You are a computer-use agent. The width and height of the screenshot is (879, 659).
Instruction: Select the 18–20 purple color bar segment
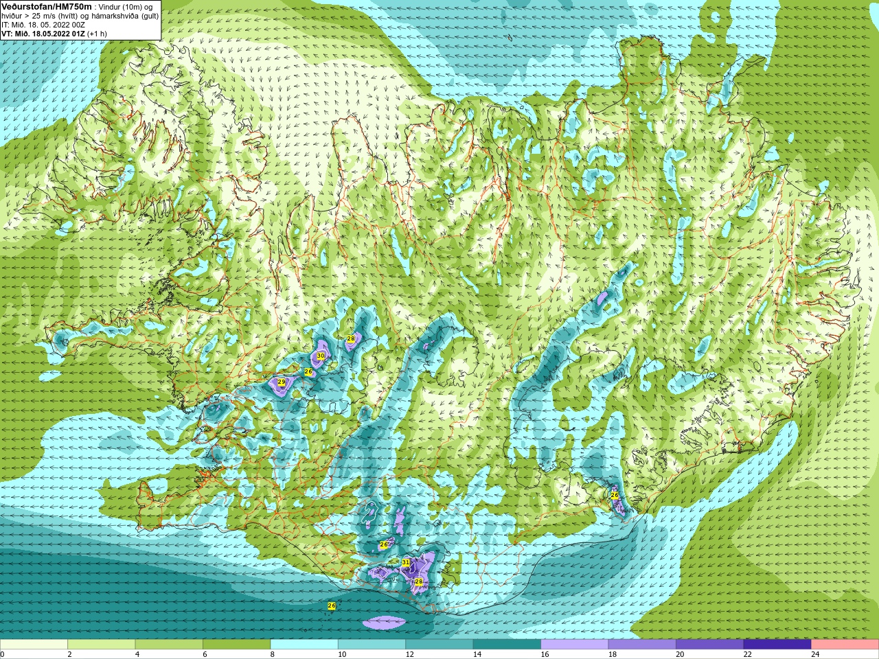coord(642,645)
